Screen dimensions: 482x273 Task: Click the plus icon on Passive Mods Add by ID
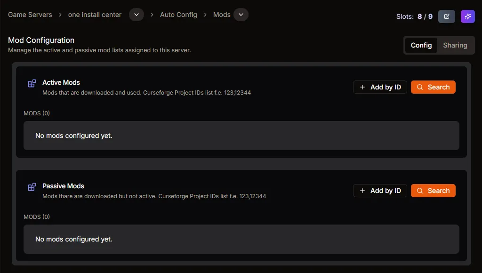point(362,191)
